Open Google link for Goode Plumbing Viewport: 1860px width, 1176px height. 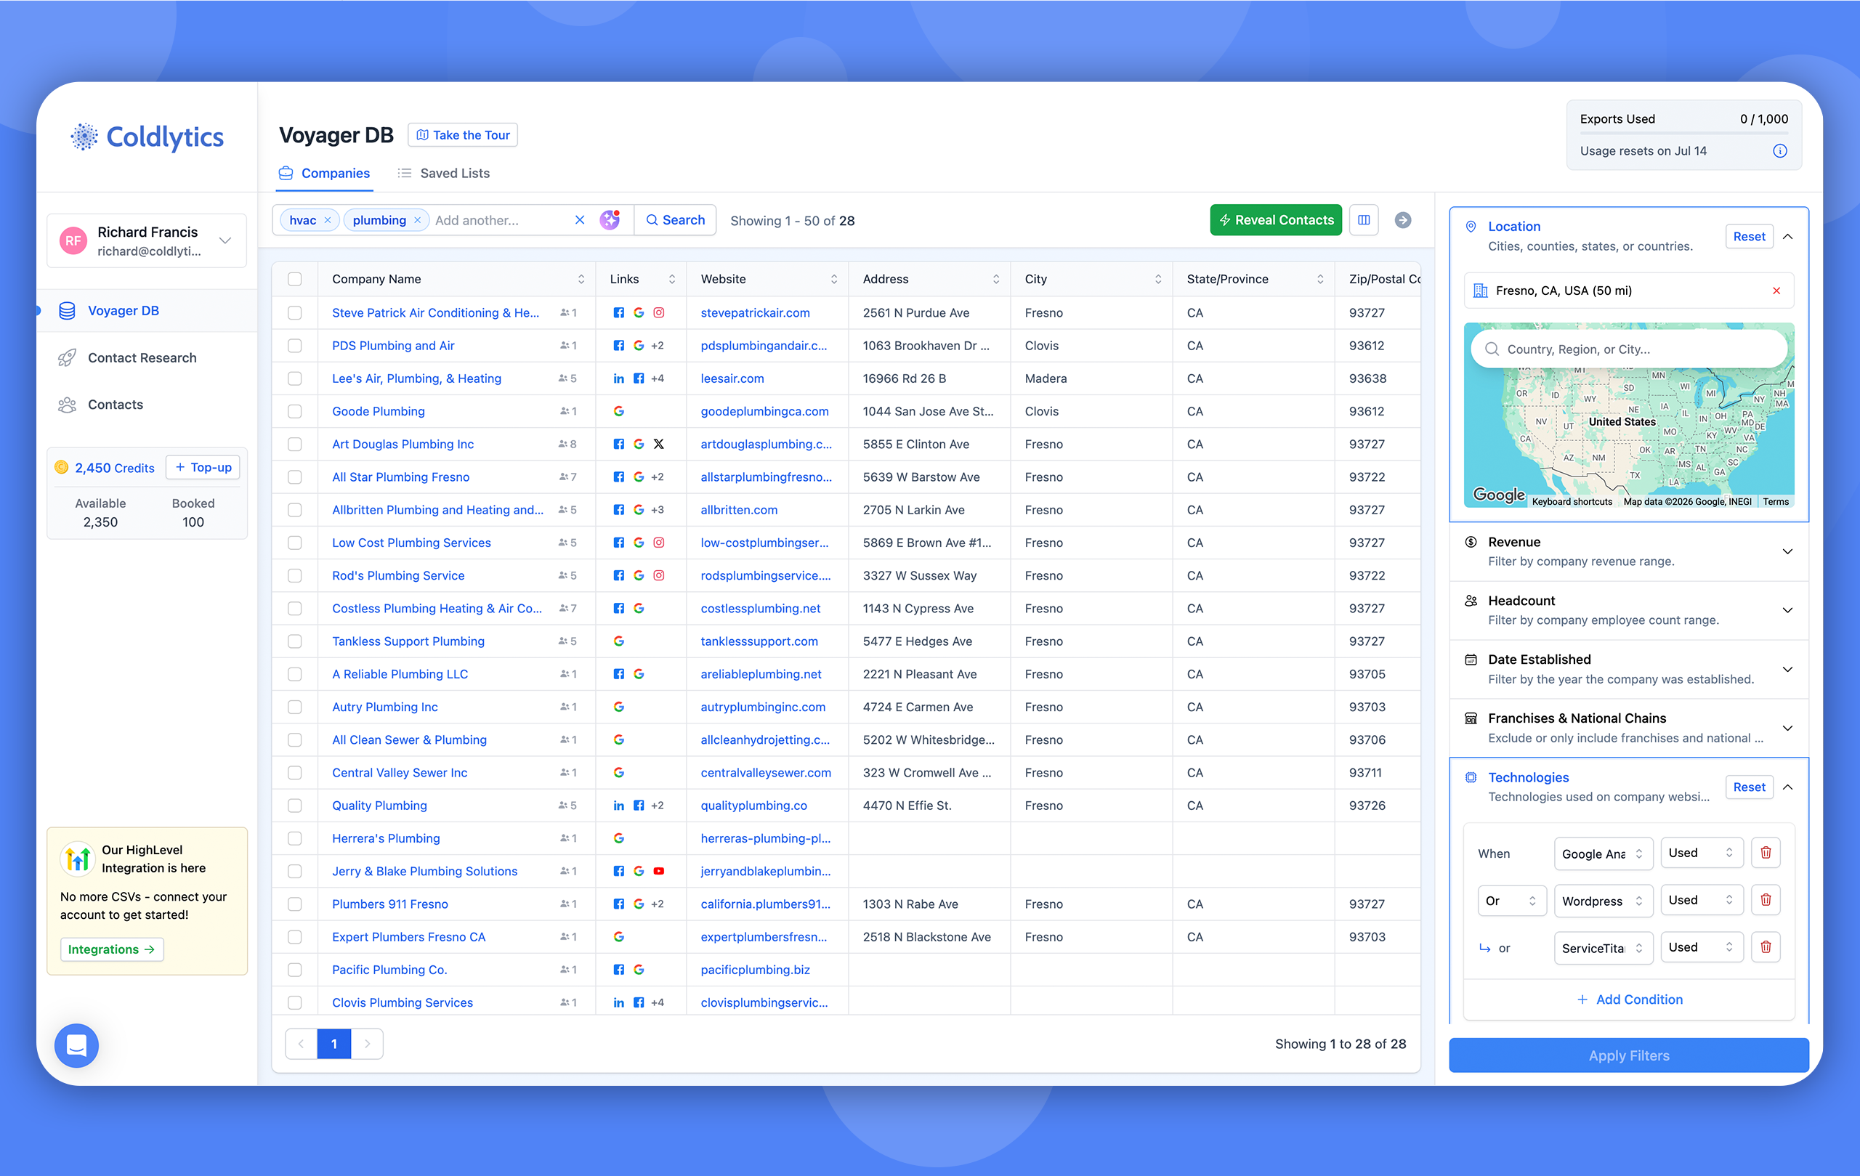[619, 411]
